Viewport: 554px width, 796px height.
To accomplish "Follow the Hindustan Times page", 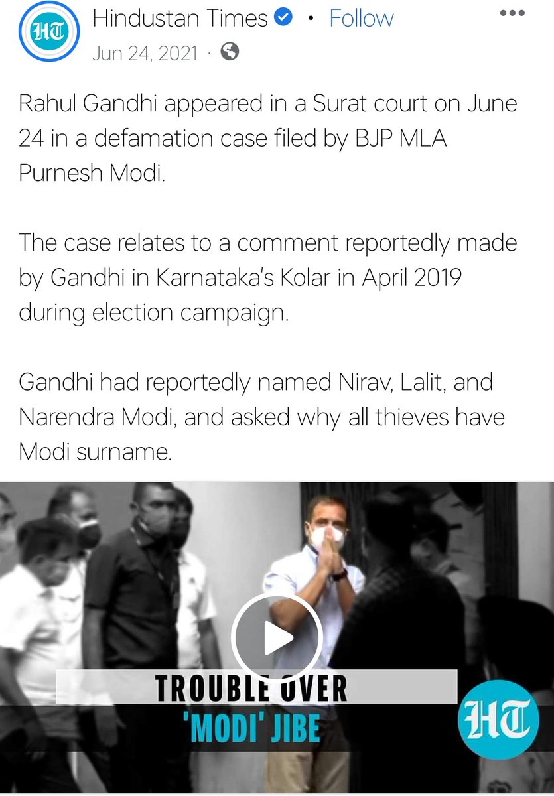I will (x=361, y=19).
